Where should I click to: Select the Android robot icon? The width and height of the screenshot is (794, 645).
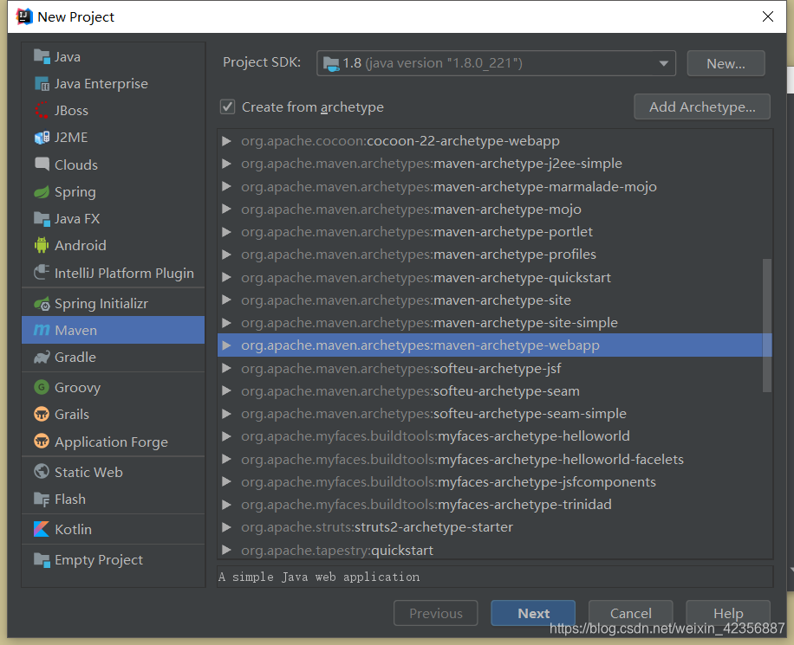tap(42, 245)
